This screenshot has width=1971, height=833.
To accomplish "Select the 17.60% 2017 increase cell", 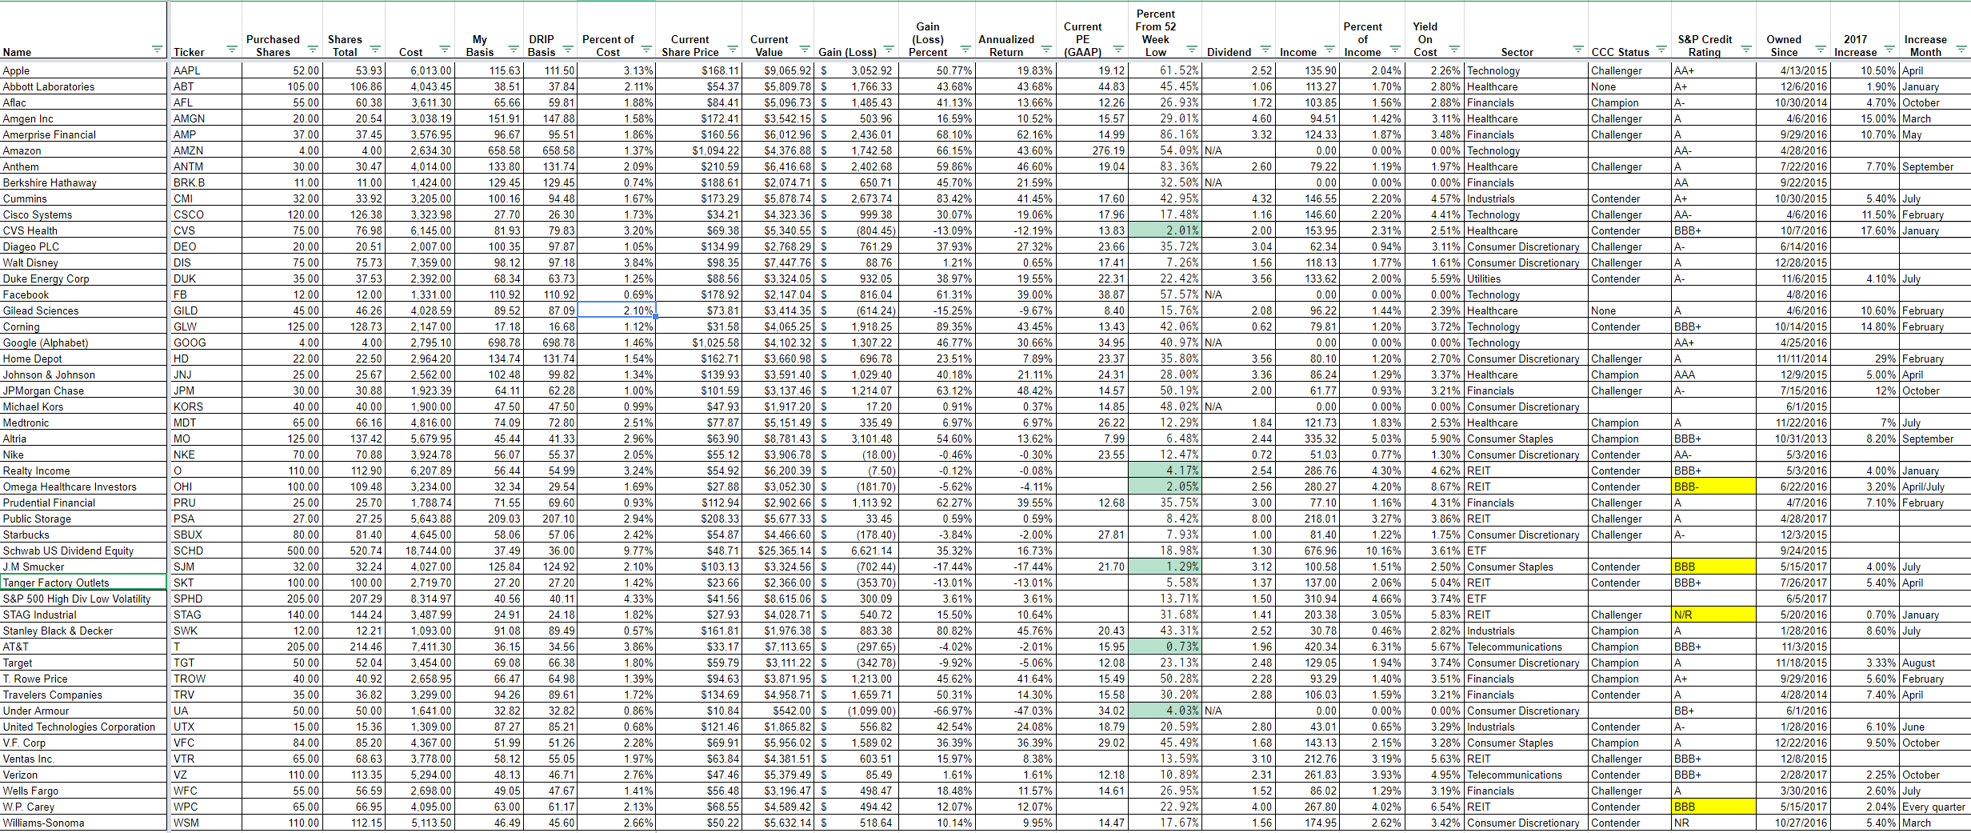I will point(1865,230).
